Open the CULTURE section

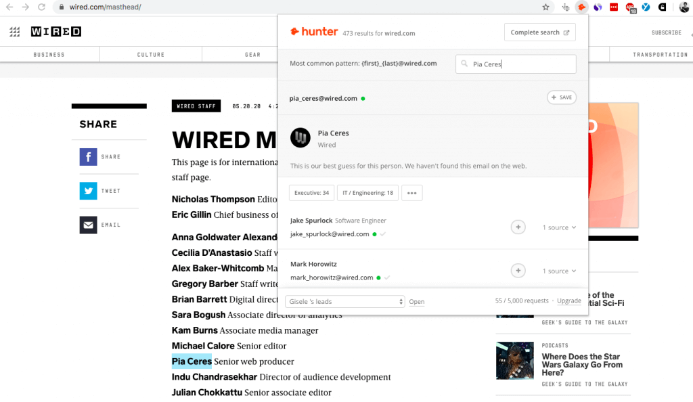coord(151,55)
